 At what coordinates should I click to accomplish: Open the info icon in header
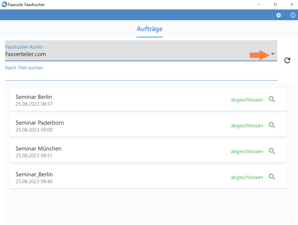[x=293, y=15]
